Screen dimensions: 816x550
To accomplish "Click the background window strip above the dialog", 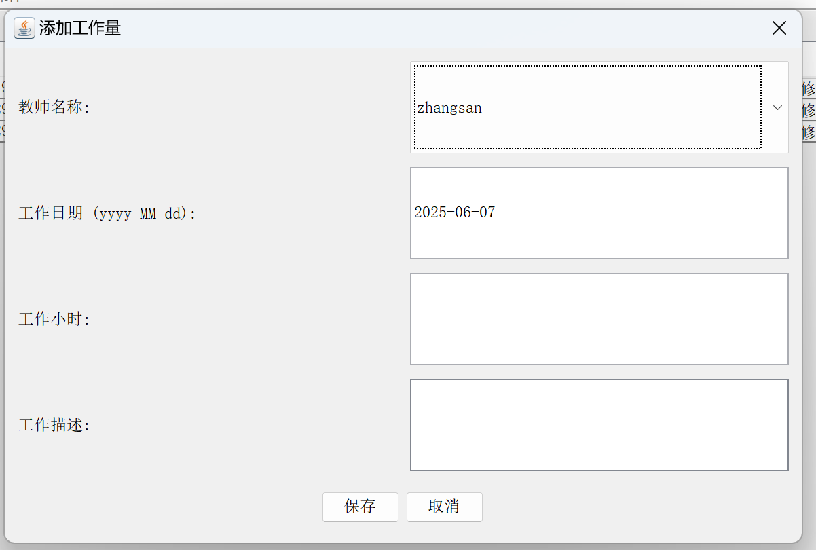I will click(x=407, y=4).
